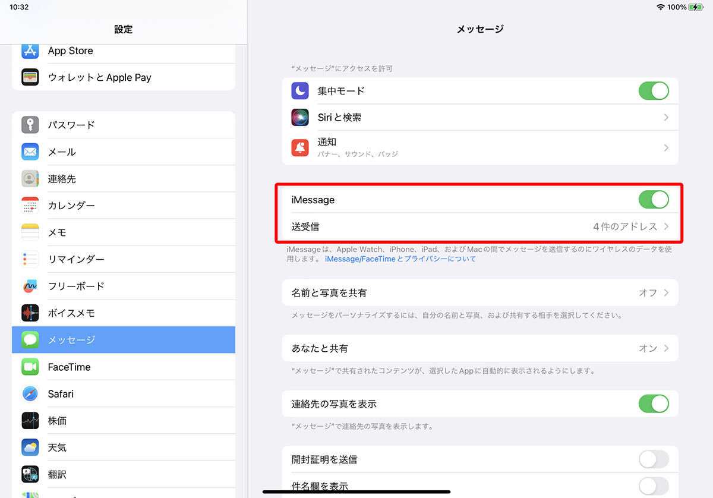Viewport: 713px width, 498px height.
Task: Select メモ in the sidebar
Action: [124, 232]
